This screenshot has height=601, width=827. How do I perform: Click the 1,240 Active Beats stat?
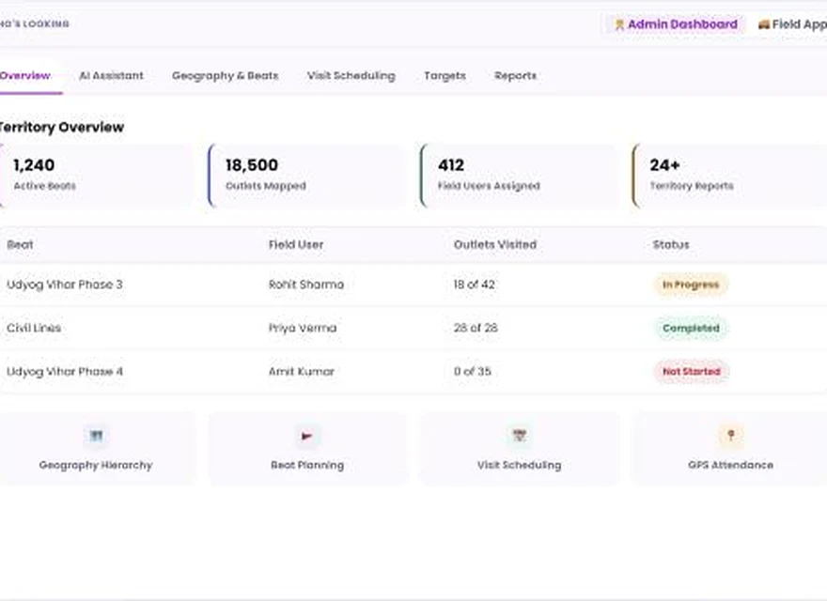point(96,175)
